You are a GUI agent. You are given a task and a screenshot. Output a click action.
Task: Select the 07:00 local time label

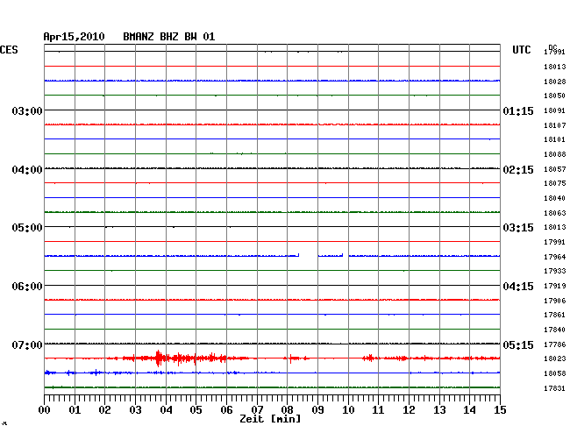(27, 344)
